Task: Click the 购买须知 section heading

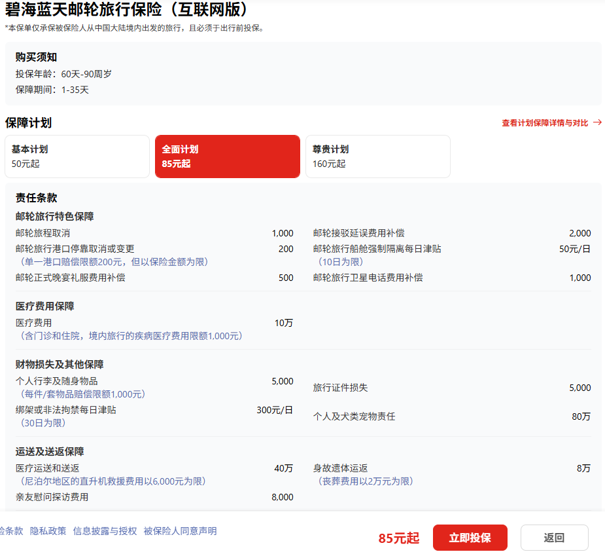Action: click(36, 57)
